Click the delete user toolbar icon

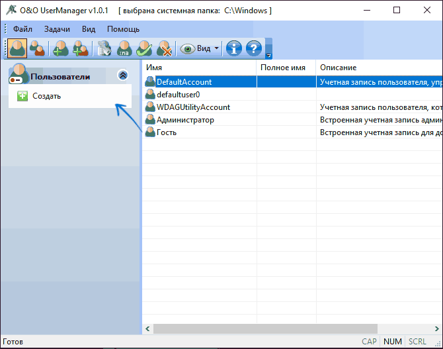[x=165, y=48]
